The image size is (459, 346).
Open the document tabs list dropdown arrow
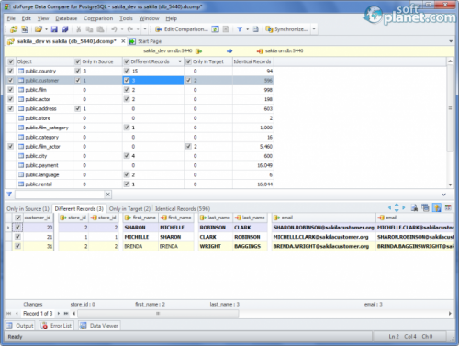pos(451,41)
